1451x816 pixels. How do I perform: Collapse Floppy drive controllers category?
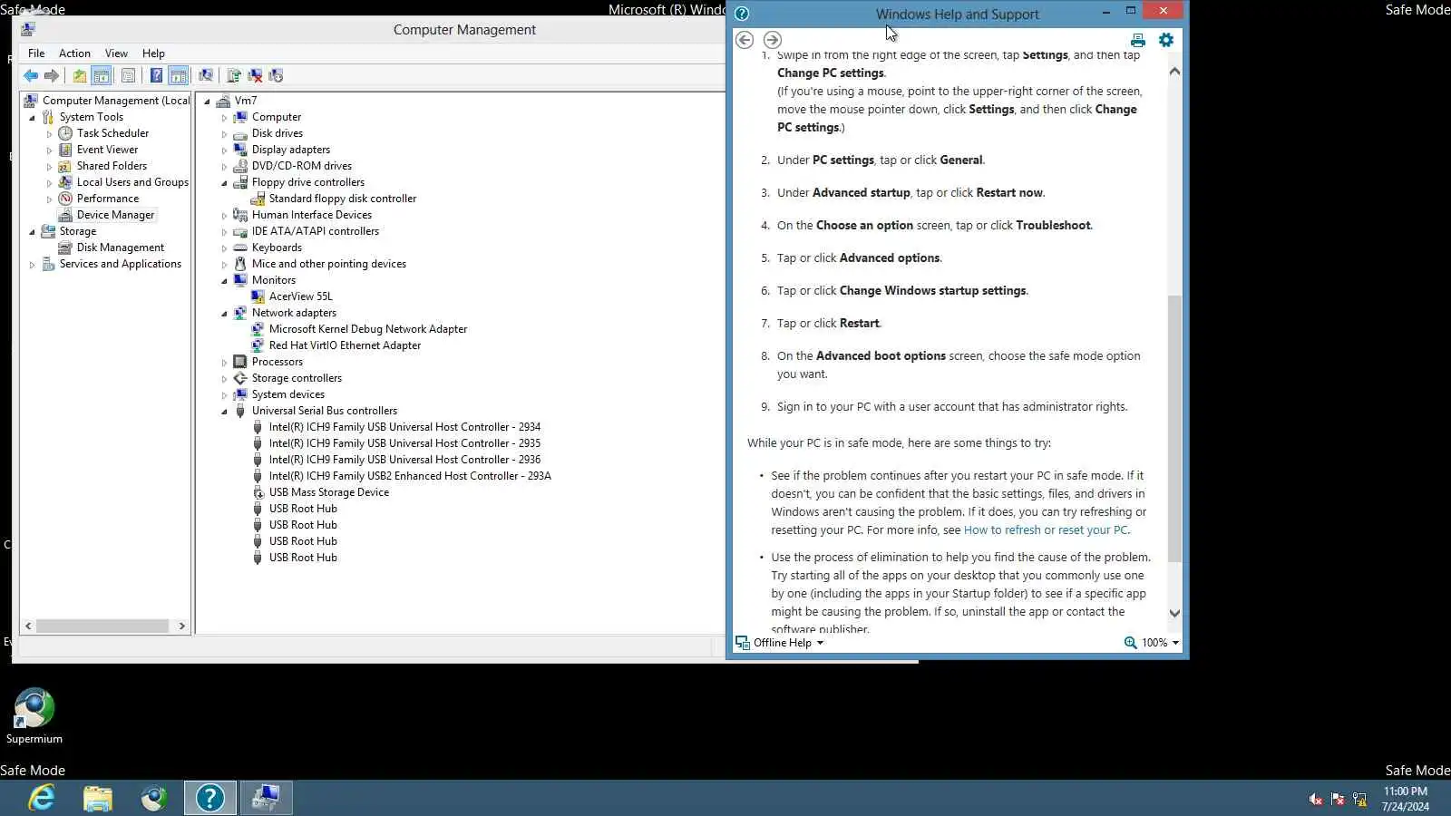point(224,183)
